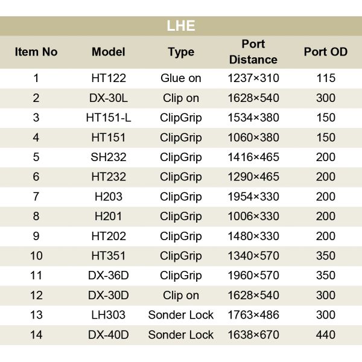The image size is (362, 362).
Task: Select the HT351 model cell
Action: (x=109, y=256)
